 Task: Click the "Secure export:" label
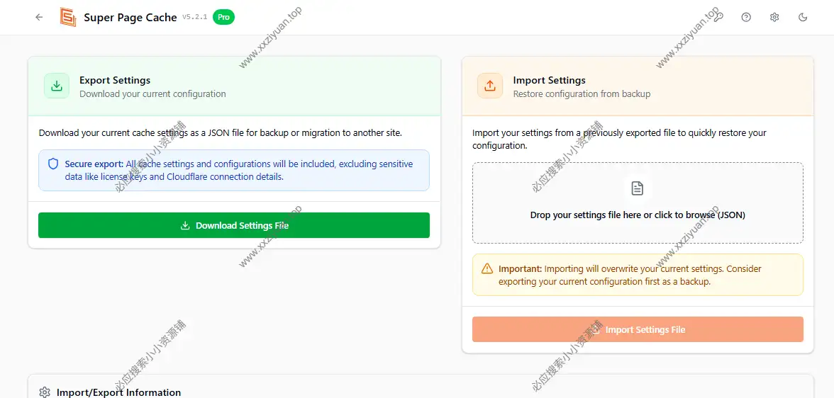click(x=94, y=164)
